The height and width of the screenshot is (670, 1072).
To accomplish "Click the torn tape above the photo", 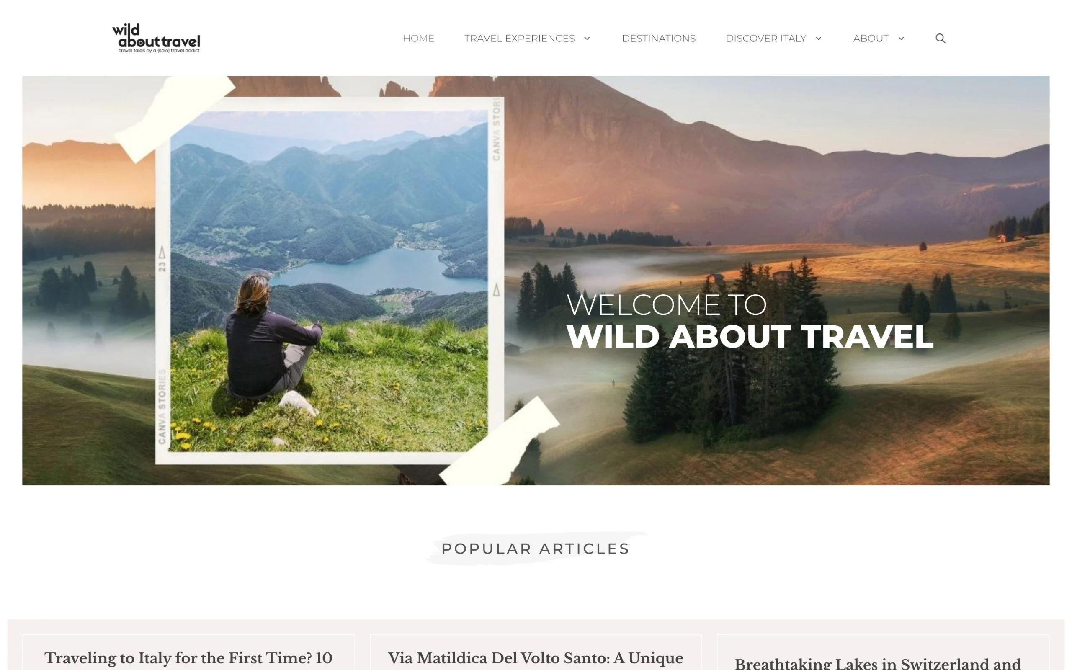I will 175,117.
